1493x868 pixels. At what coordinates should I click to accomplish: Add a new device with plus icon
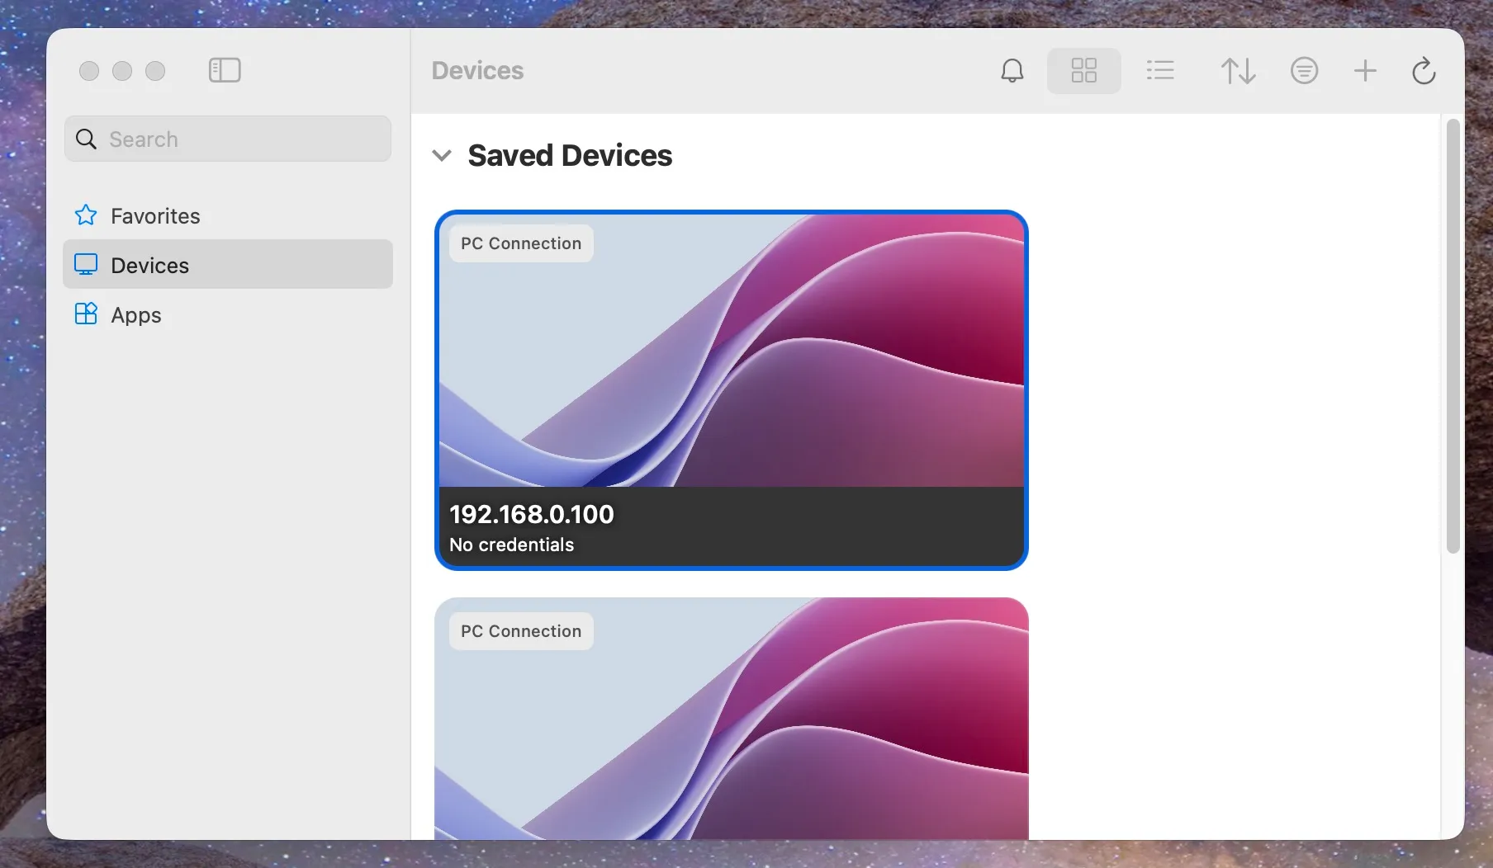click(1365, 70)
